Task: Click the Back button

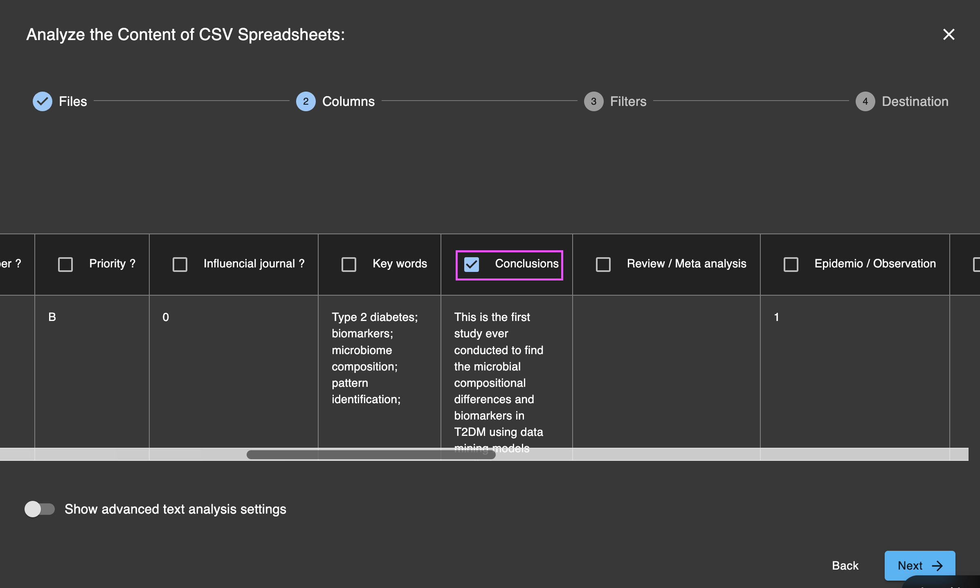Action: click(845, 566)
